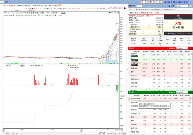Click the green square button in 賣方15 header
The height and width of the screenshot is (135, 193).
pyautogui.click(x=189, y=92)
